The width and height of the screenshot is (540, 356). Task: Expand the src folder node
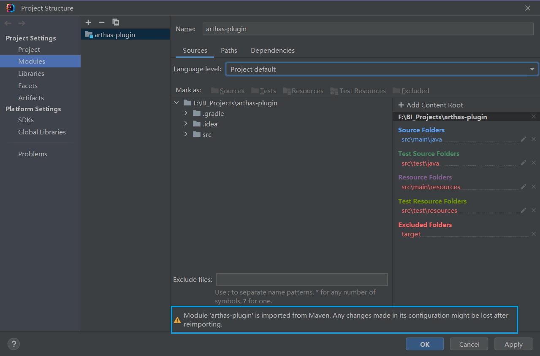(186, 134)
